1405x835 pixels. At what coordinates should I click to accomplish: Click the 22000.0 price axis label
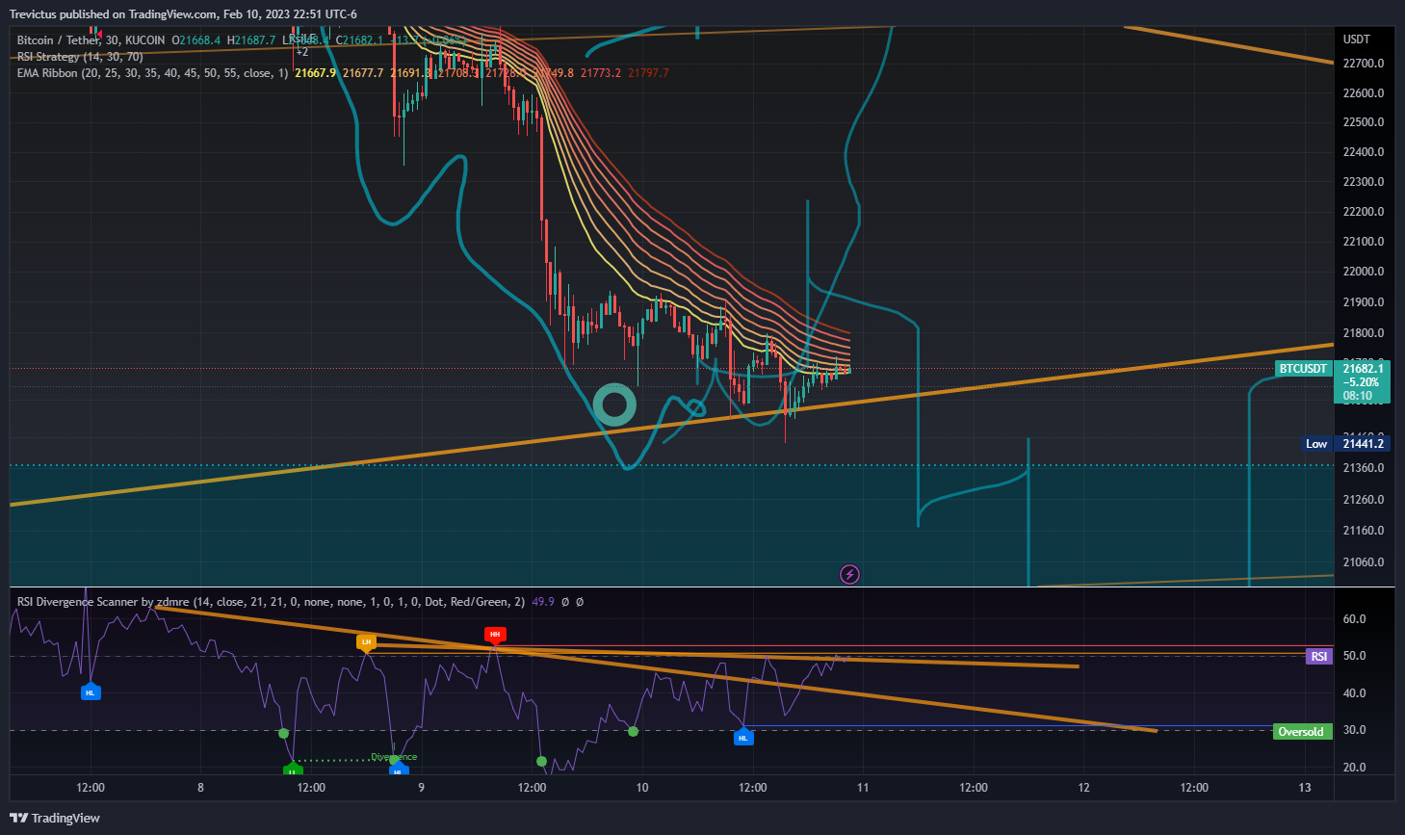point(1364,272)
